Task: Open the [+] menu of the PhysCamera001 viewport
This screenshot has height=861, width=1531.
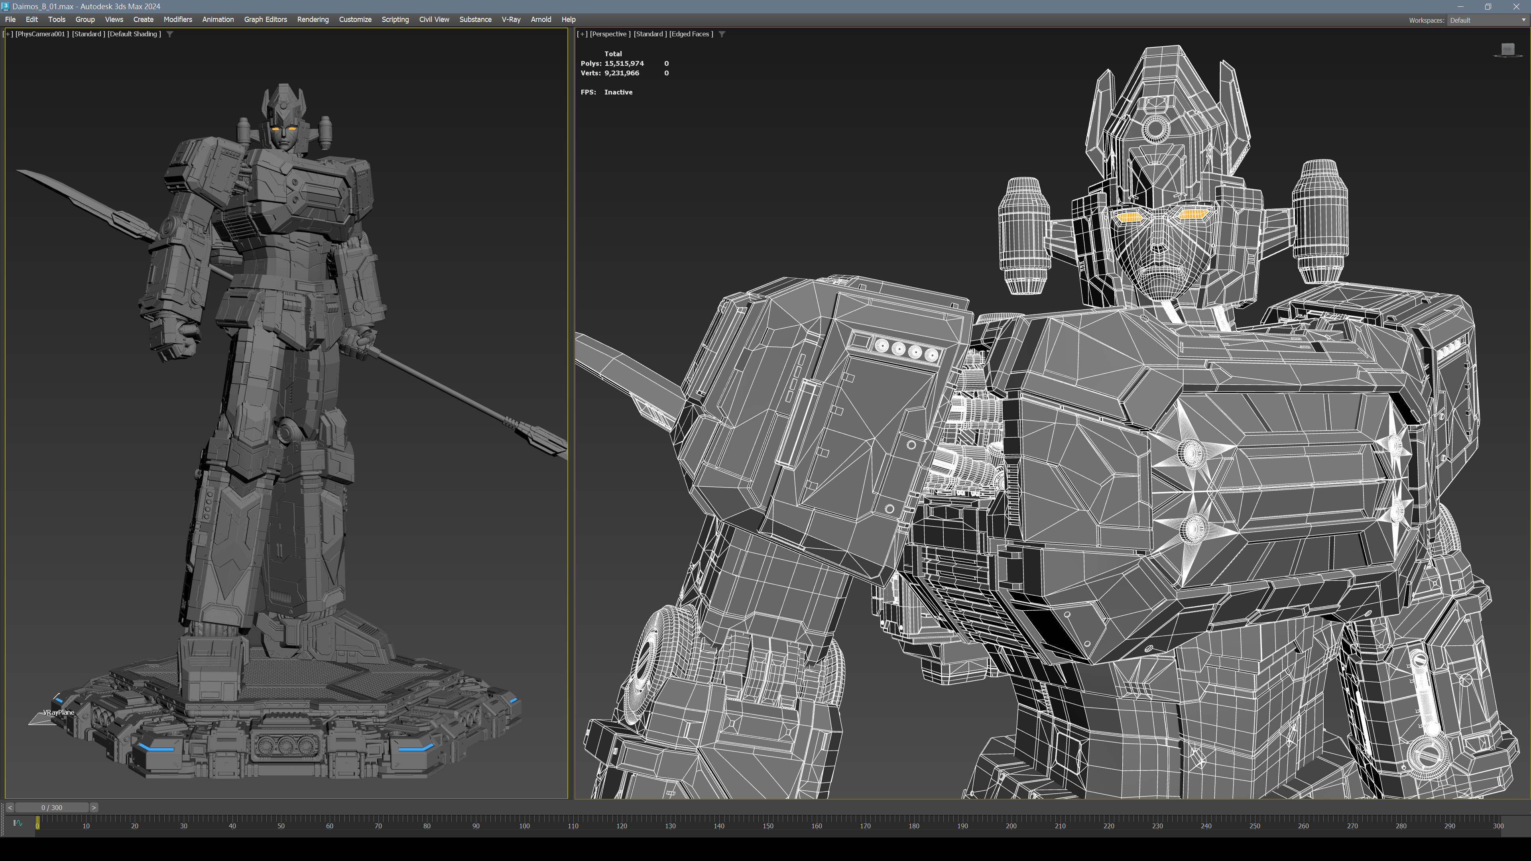Action: click(x=8, y=34)
